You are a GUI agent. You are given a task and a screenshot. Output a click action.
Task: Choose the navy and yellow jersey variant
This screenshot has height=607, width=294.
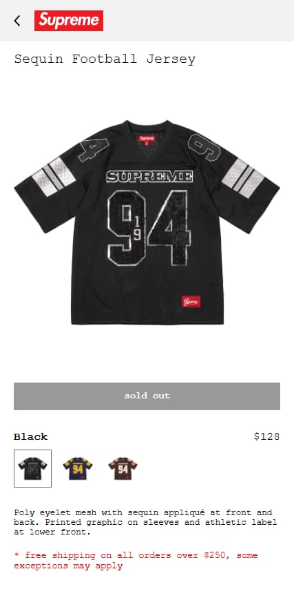click(x=78, y=468)
